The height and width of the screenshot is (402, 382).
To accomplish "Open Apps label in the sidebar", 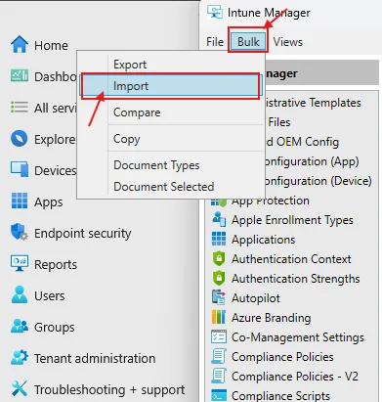I will click(x=49, y=202).
